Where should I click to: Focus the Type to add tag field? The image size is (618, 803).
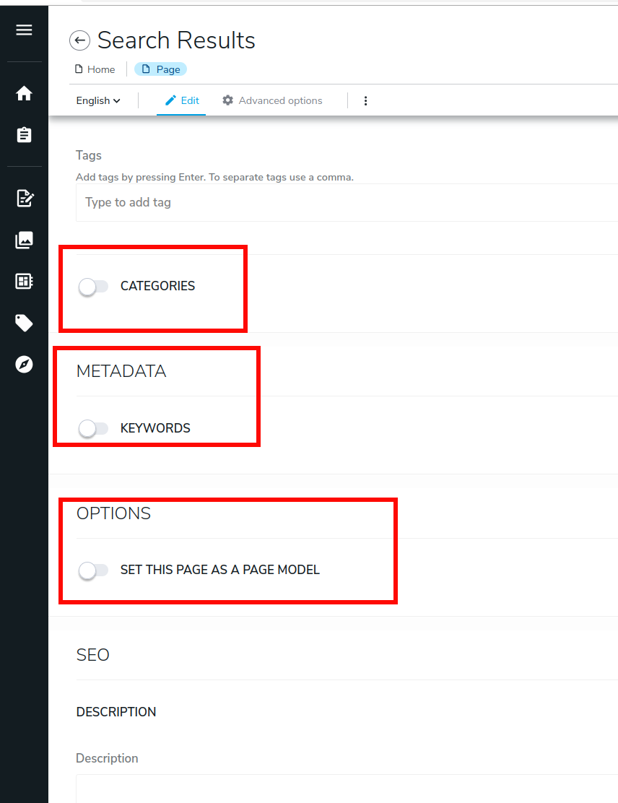[x=347, y=202]
